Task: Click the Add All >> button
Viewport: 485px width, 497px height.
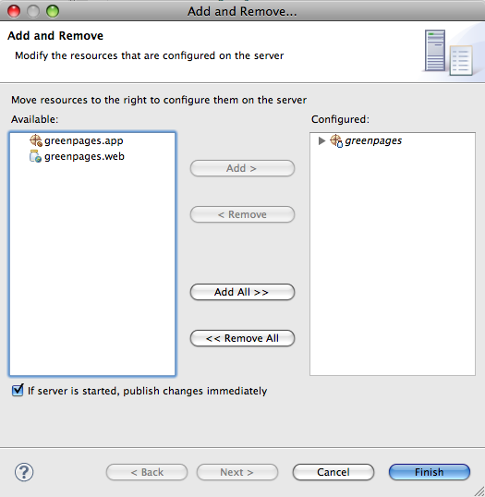Action: (x=242, y=292)
